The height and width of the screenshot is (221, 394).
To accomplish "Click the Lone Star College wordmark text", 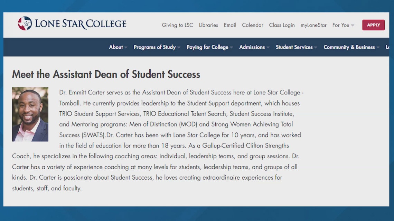I will (x=81, y=24).
